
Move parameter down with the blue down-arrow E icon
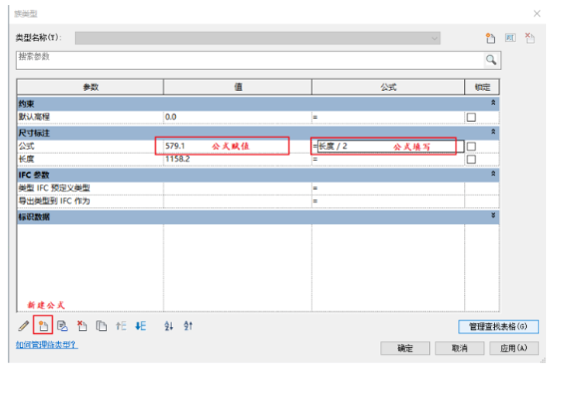tap(141, 326)
